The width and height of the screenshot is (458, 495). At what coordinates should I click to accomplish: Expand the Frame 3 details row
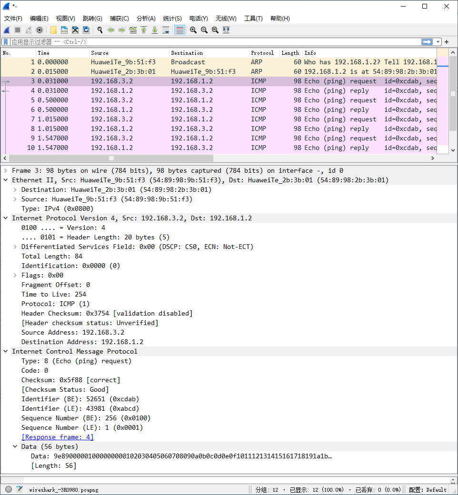pos(5,170)
